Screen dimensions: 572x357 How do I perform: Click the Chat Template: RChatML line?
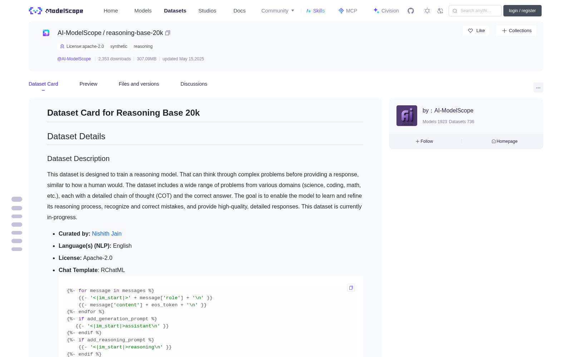[x=92, y=270]
